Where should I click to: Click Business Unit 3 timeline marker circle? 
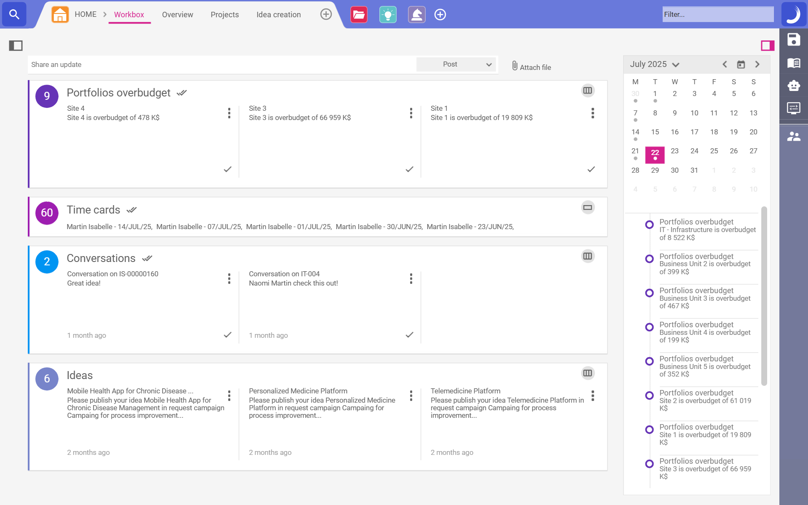(x=650, y=293)
